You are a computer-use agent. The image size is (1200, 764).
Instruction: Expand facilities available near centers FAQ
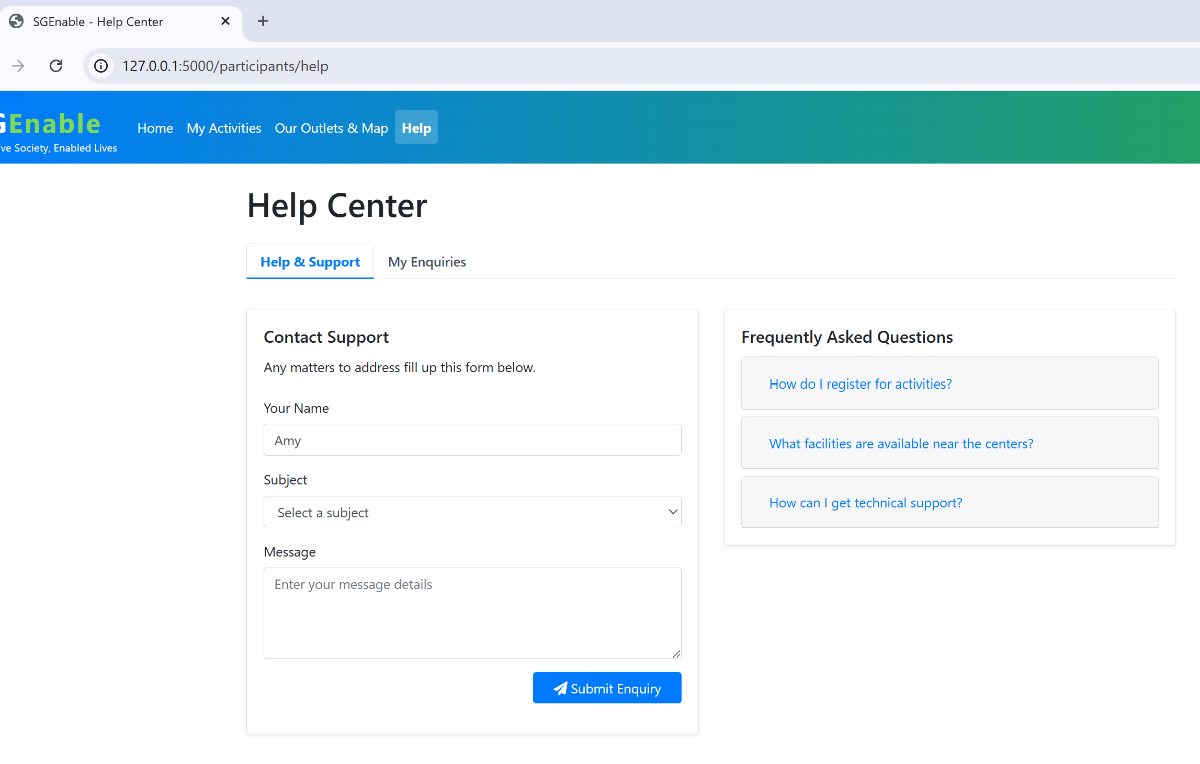[x=901, y=443]
